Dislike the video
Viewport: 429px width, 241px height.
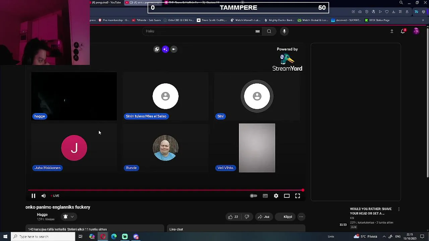247,217
